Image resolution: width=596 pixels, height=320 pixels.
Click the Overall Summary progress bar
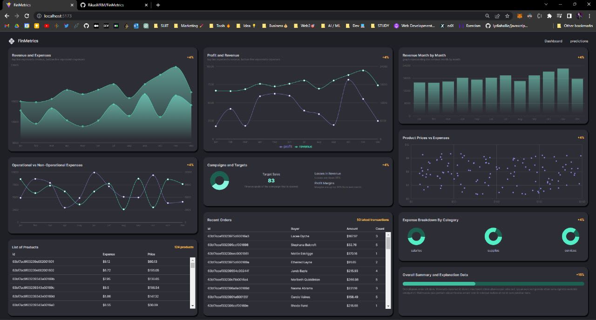point(493,283)
